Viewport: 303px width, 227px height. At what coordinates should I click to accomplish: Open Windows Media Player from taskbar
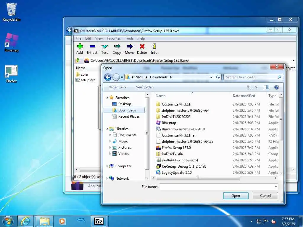[62, 221]
